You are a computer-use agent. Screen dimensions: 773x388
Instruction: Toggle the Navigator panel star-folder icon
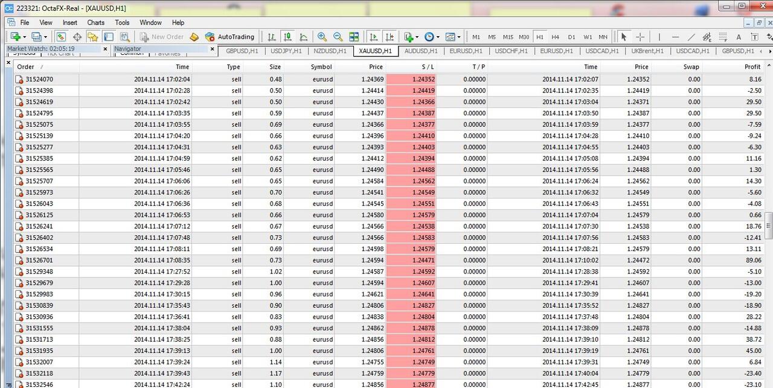tap(92, 37)
